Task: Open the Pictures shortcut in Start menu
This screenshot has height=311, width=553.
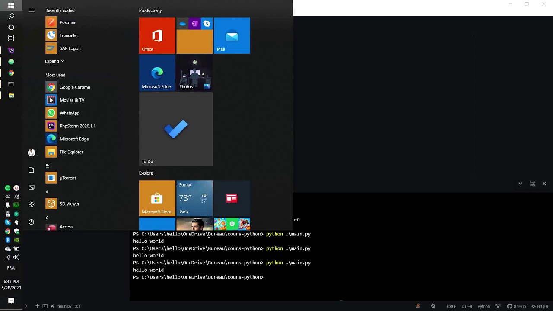Action: 32,187
